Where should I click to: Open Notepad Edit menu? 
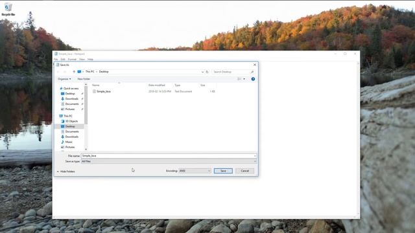[63, 60]
